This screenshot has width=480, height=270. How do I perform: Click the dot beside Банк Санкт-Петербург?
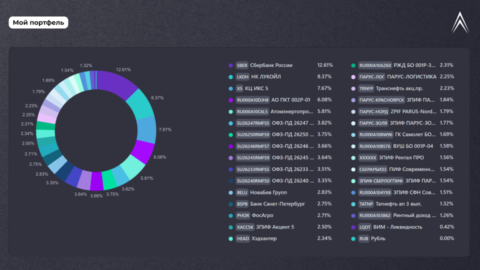point(231,204)
